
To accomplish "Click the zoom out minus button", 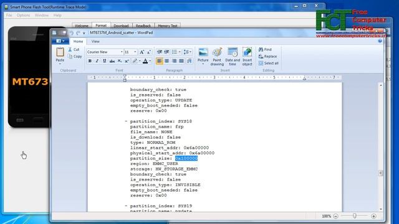I will [x=335, y=216].
